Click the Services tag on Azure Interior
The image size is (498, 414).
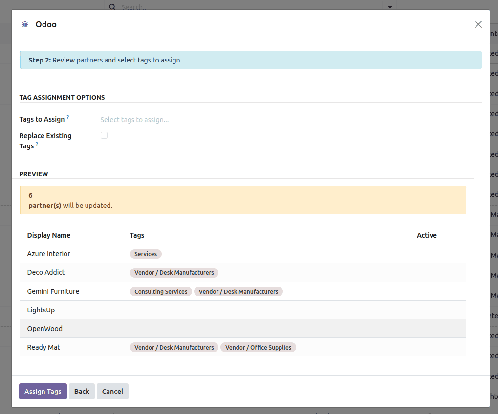tap(146, 254)
